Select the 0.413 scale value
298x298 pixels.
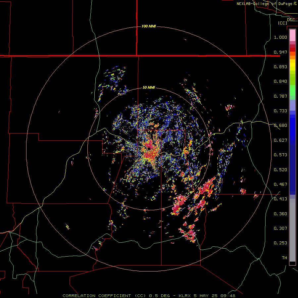280,199
